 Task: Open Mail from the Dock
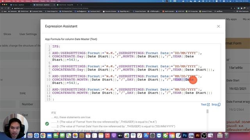pos(49,135)
